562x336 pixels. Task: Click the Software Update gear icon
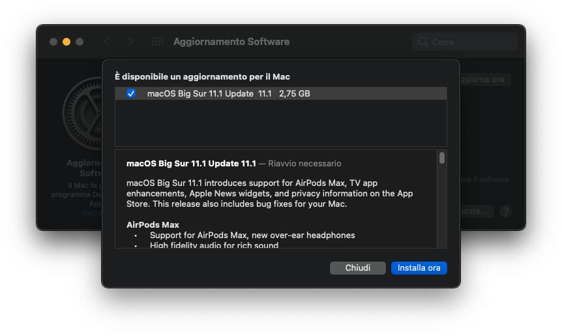[83, 121]
